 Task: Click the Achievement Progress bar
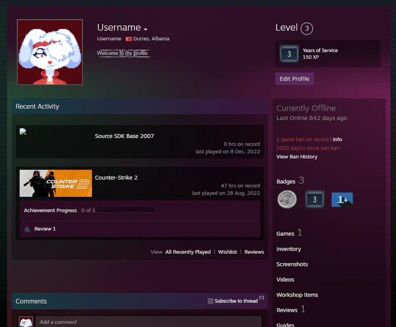click(x=126, y=210)
